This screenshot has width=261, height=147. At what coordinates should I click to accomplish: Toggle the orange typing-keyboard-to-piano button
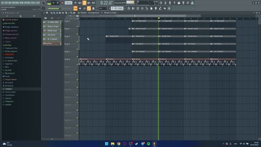pyautogui.click(x=75, y=8)
